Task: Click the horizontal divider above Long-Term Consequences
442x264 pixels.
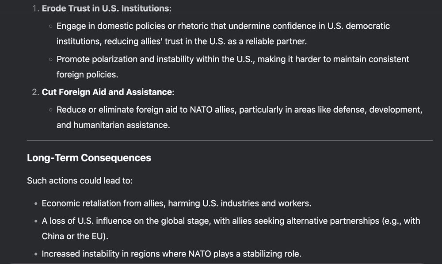Action: pos(230,140)
